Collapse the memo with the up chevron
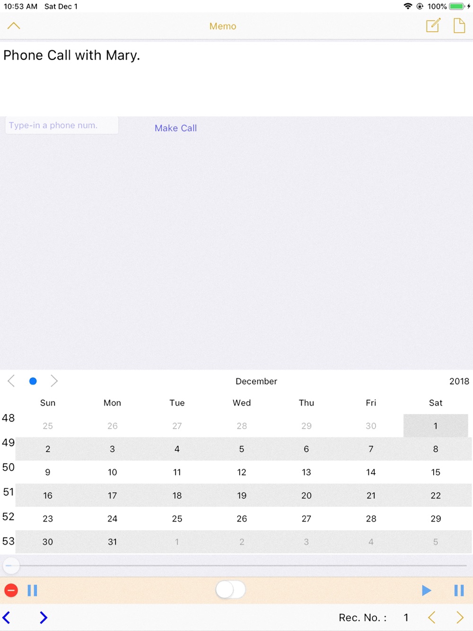Screen dimensions: 473x631 14,26
